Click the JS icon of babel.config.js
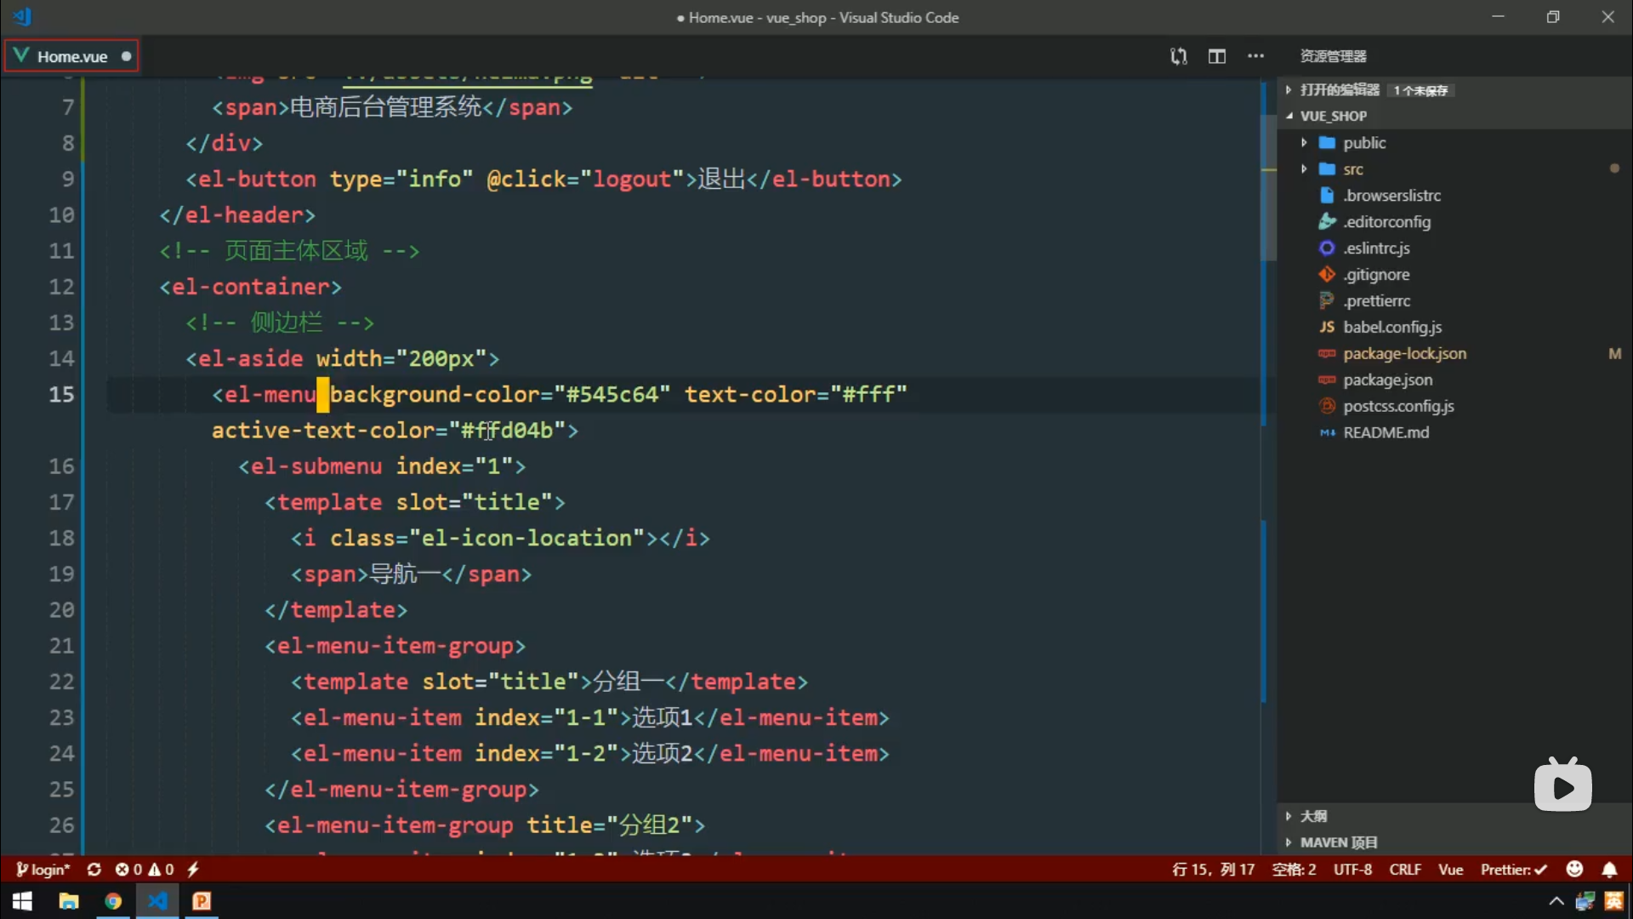 tap(1327, 327)
